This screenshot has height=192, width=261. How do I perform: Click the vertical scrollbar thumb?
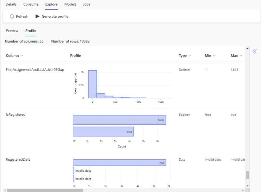coord(247,175)
